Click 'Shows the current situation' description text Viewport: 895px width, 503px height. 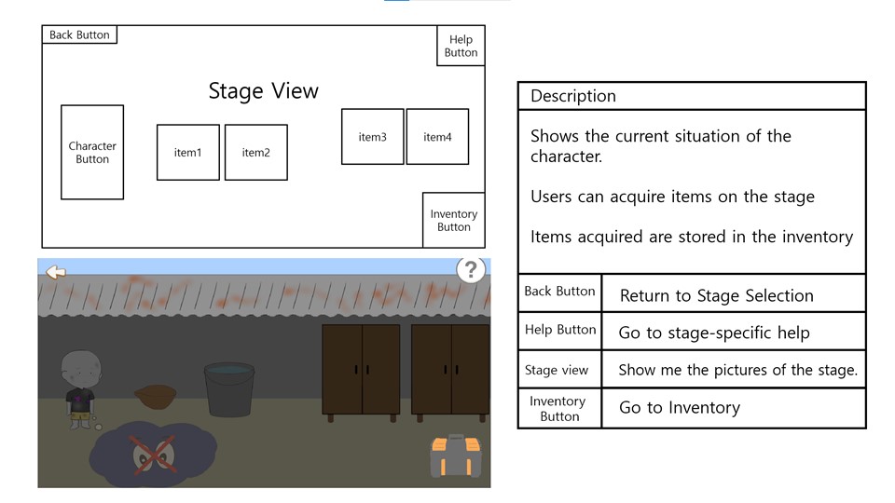pyautogui.click(x=661, y=146)
